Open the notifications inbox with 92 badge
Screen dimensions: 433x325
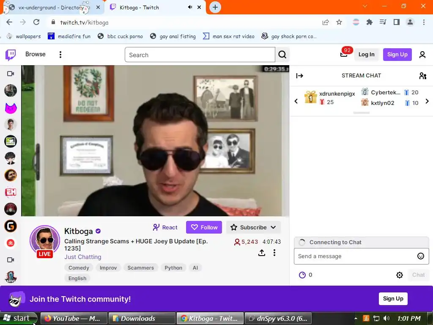pos(344,54)
